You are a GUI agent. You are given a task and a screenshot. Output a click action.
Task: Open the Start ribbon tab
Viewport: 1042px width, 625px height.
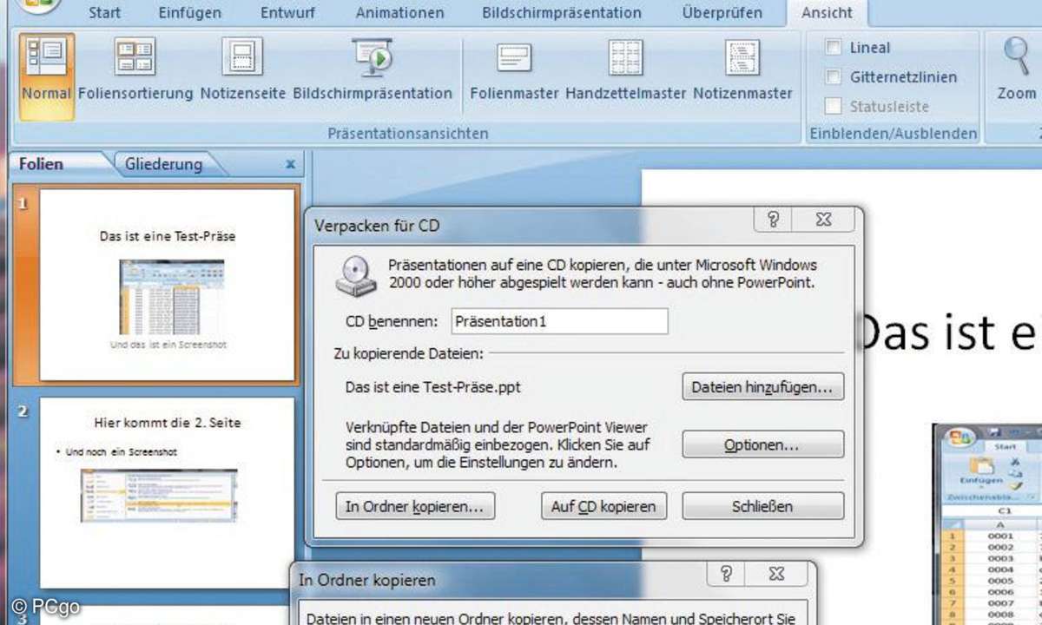pyautogui.click(x=104, y=13)
